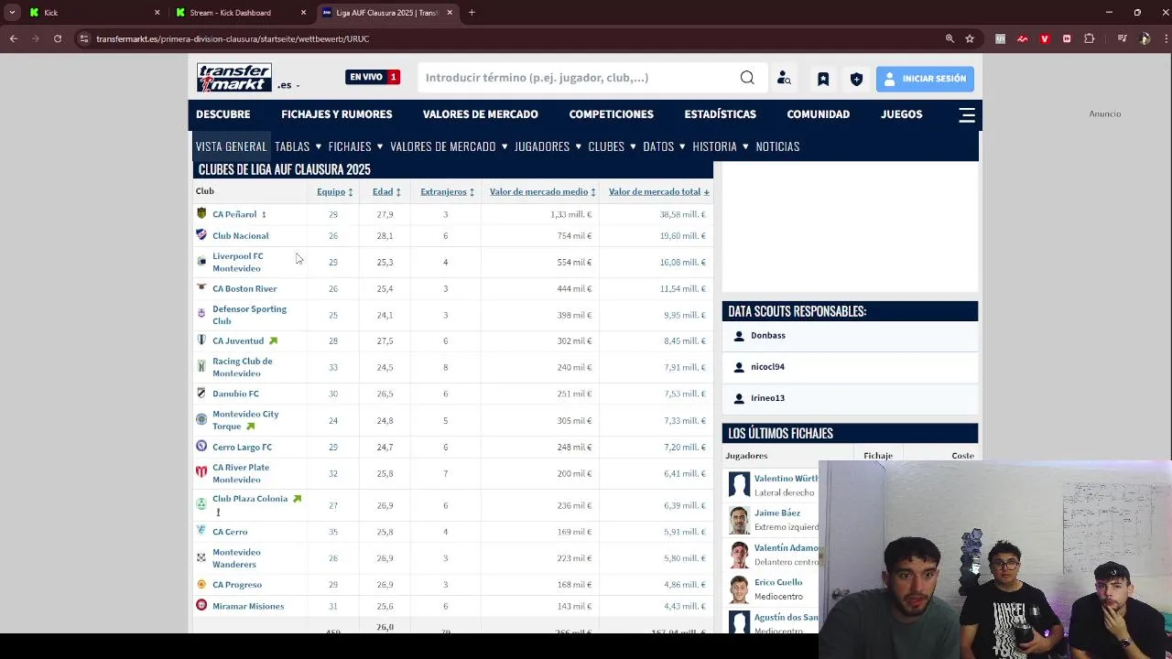Click the Montevideo City Torque crest
This screenshot has height=659, width=1172.
(201, 419)
